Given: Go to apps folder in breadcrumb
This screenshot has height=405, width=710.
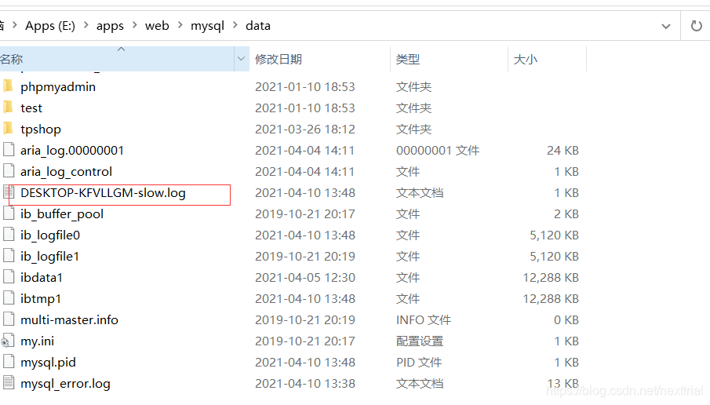Looking at the screenshot, I should [110, 26].
